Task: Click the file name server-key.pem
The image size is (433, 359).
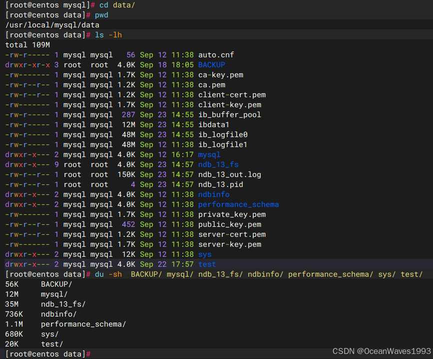Action: tap(230, 244)
